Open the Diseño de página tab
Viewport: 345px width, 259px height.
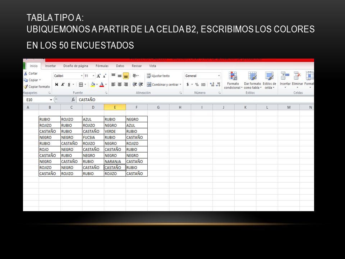click(x=76, y=66)
